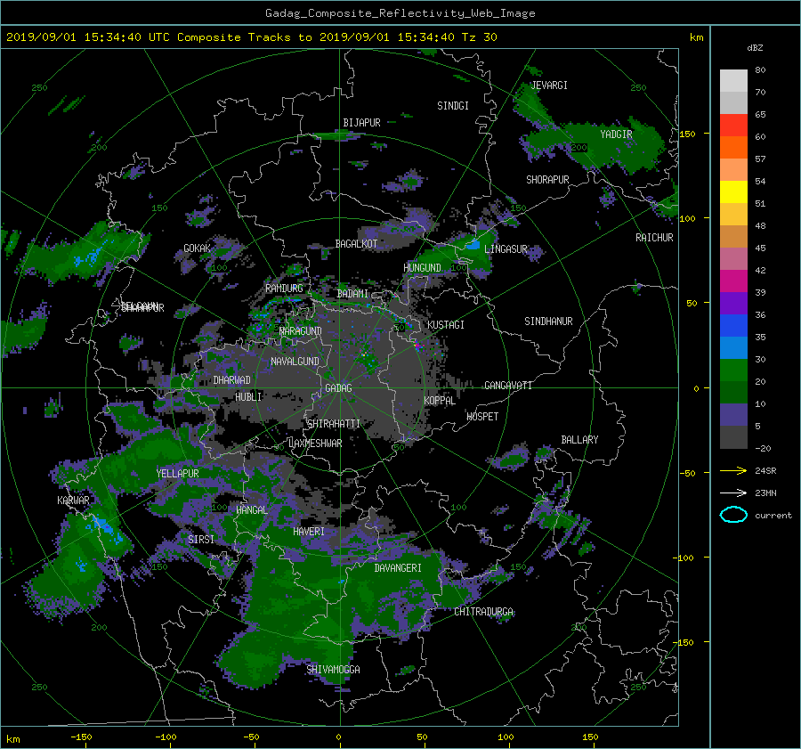The width and height of the screenshot is (801, 749).
Task: Click the SHIVAMOGGA city label
Action: coord(333,670)
